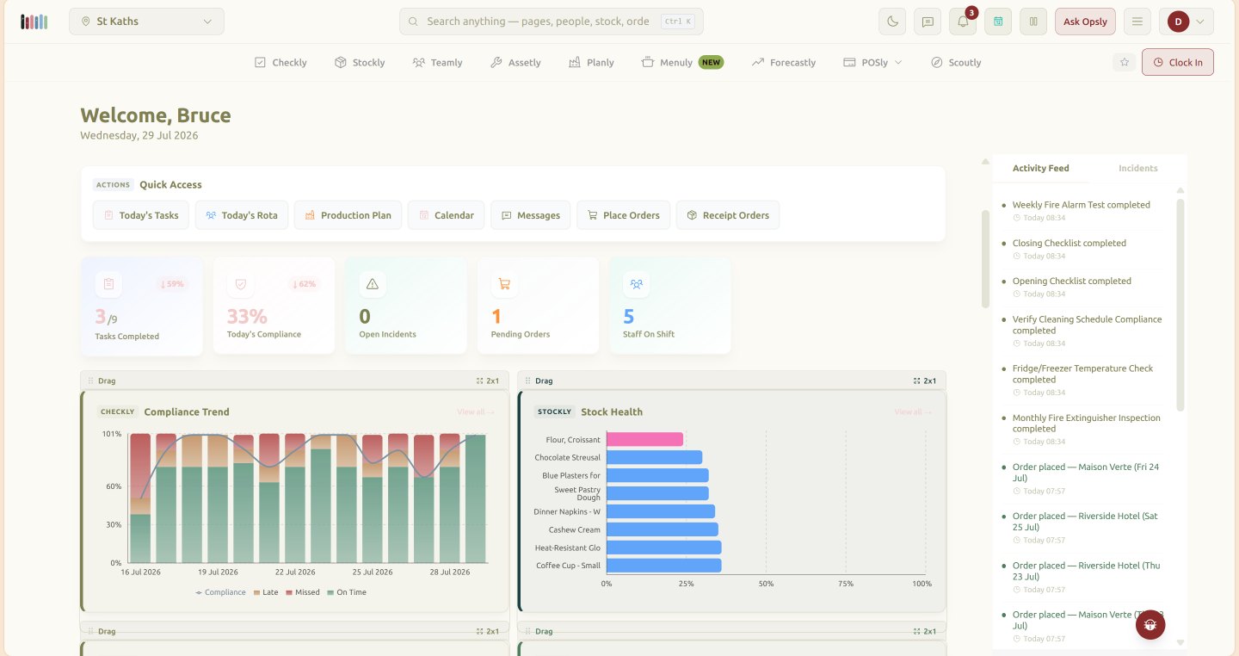Expand the St Kaths location dropdown
Image resolution: width=1239 pixels, height=656 pixels.
tap(146, 22)
